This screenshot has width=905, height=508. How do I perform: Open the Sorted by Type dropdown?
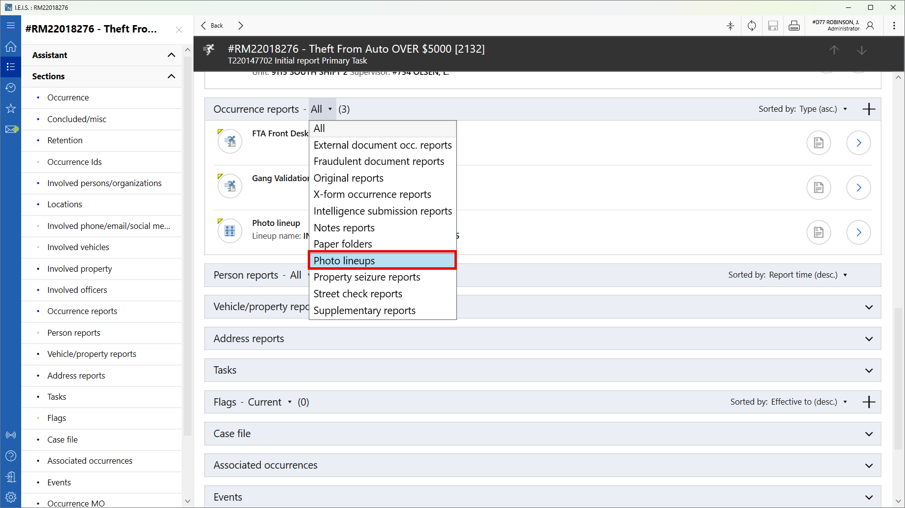[803, 109]
